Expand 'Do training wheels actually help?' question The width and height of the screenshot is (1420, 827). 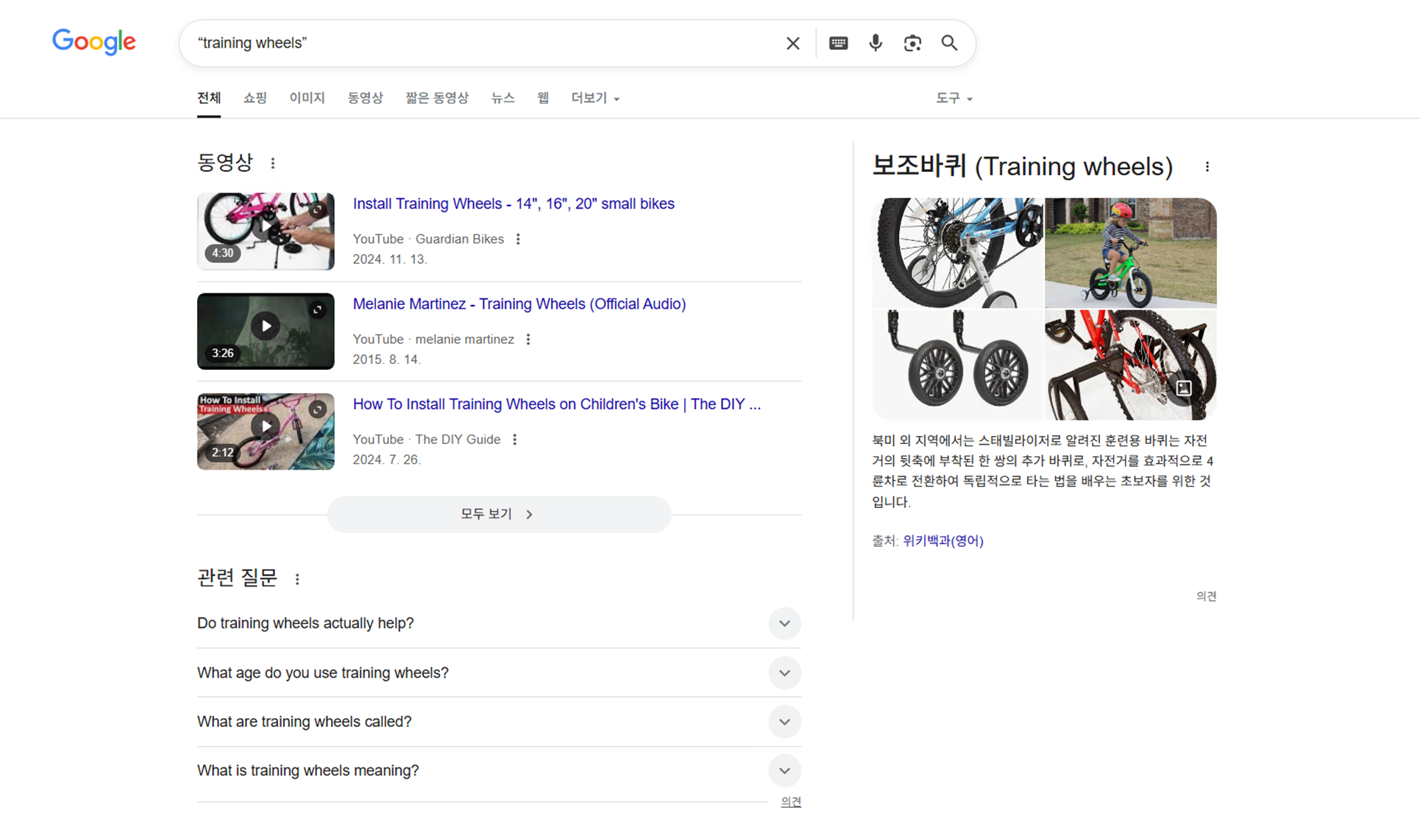[x=784, y=623]
